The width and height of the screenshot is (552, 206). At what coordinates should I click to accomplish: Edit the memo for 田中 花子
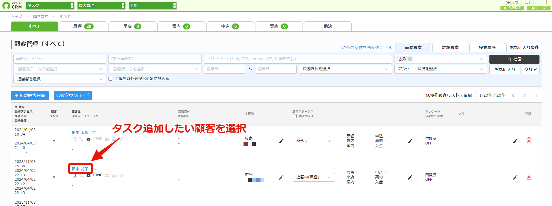pyautogui.click(x=515, y=177)
